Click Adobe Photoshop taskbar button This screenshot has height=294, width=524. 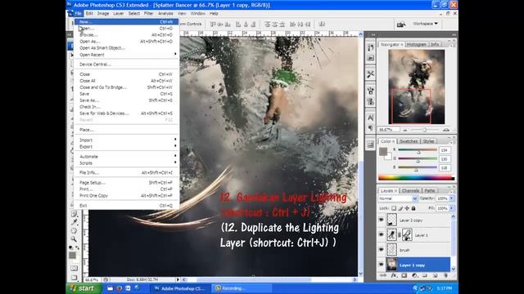[180, 288]
